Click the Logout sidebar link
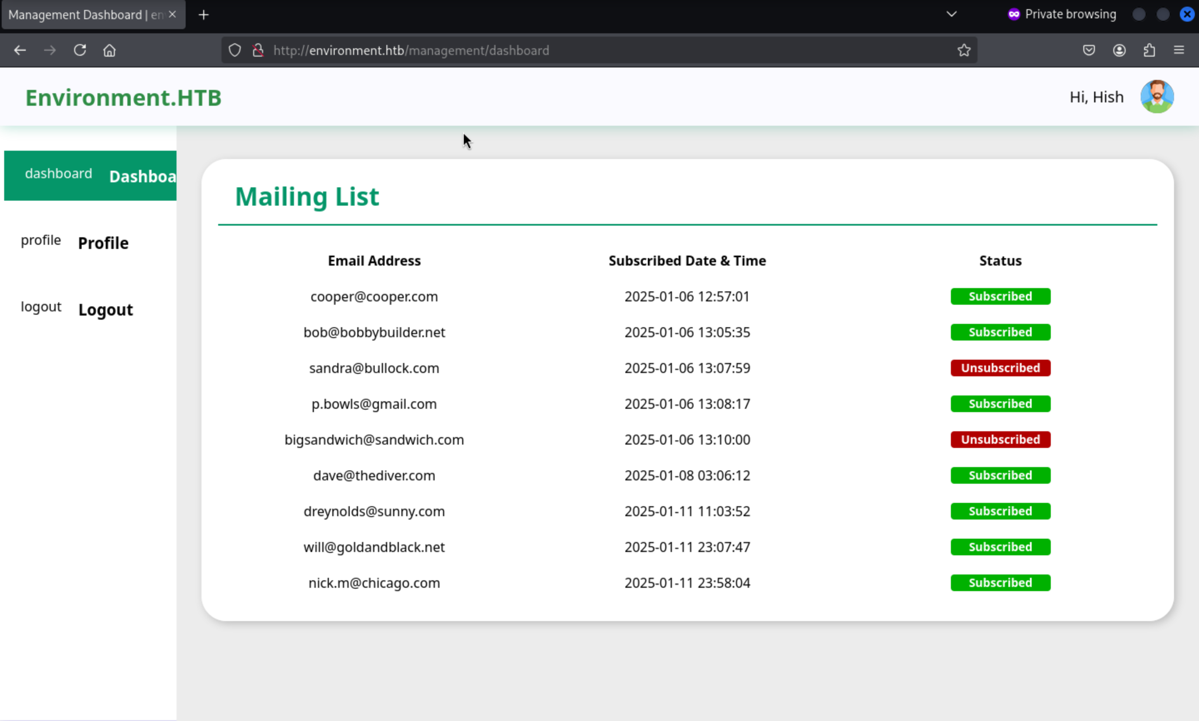Image resolution: width=1199 pixels, height=721 pixels. click(105, 309)
